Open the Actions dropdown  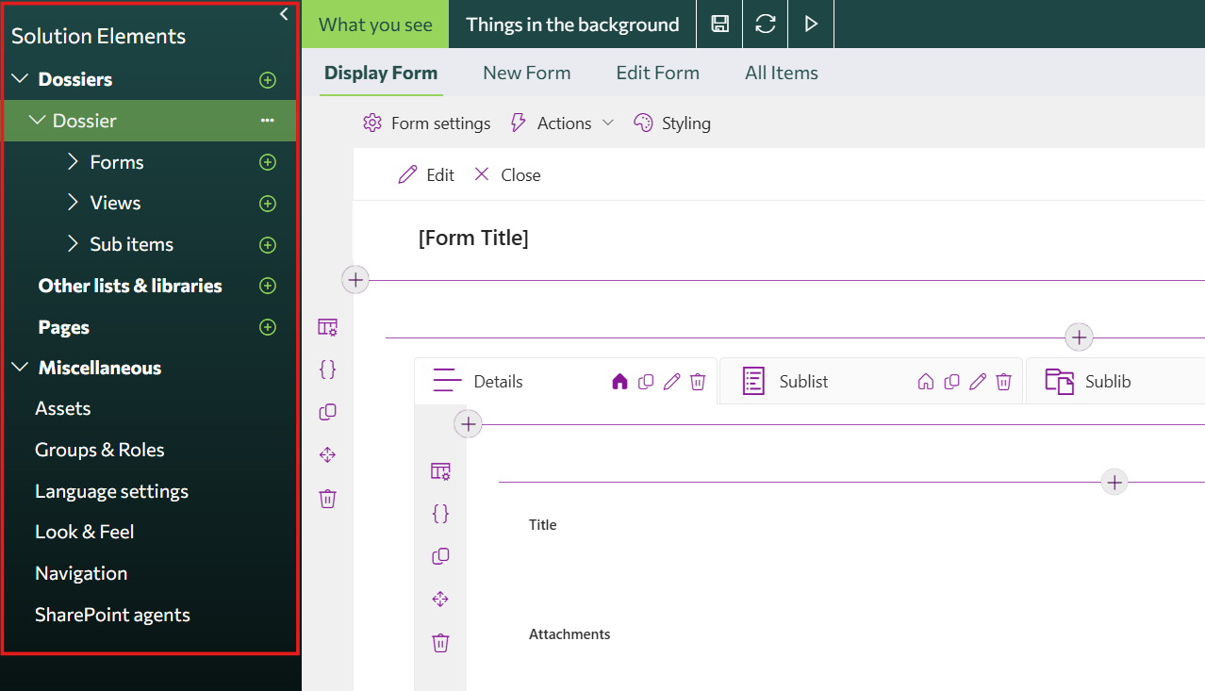tap(563, 123)
